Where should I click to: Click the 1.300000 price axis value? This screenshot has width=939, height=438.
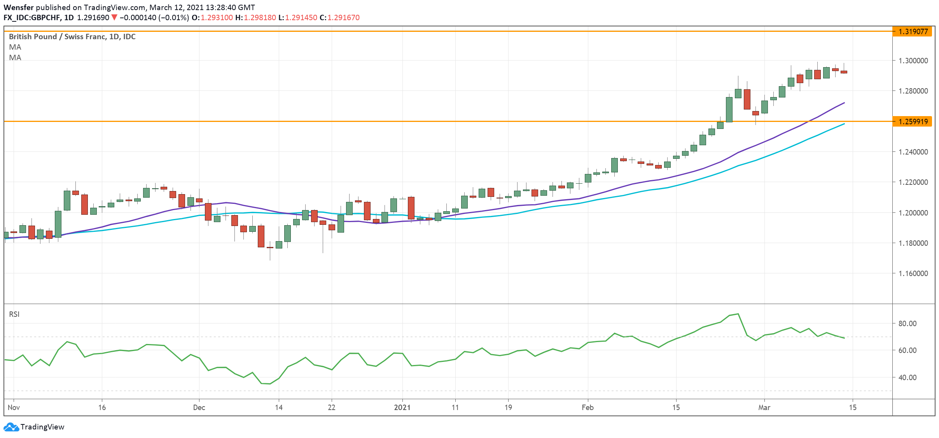pyautogui.click(x=914, y=61)
